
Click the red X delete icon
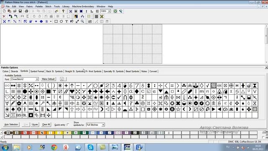point(4,16)
